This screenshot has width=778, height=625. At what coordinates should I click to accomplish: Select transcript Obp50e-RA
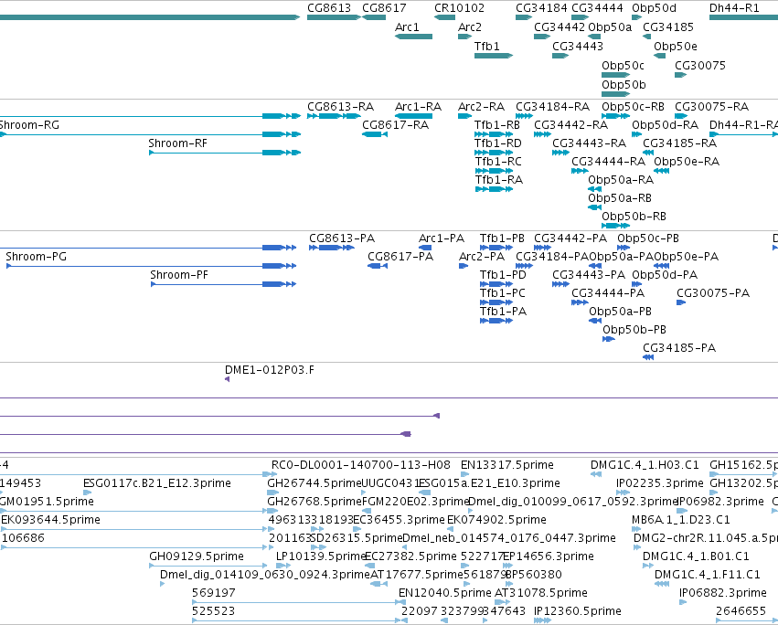click(661, 171)
